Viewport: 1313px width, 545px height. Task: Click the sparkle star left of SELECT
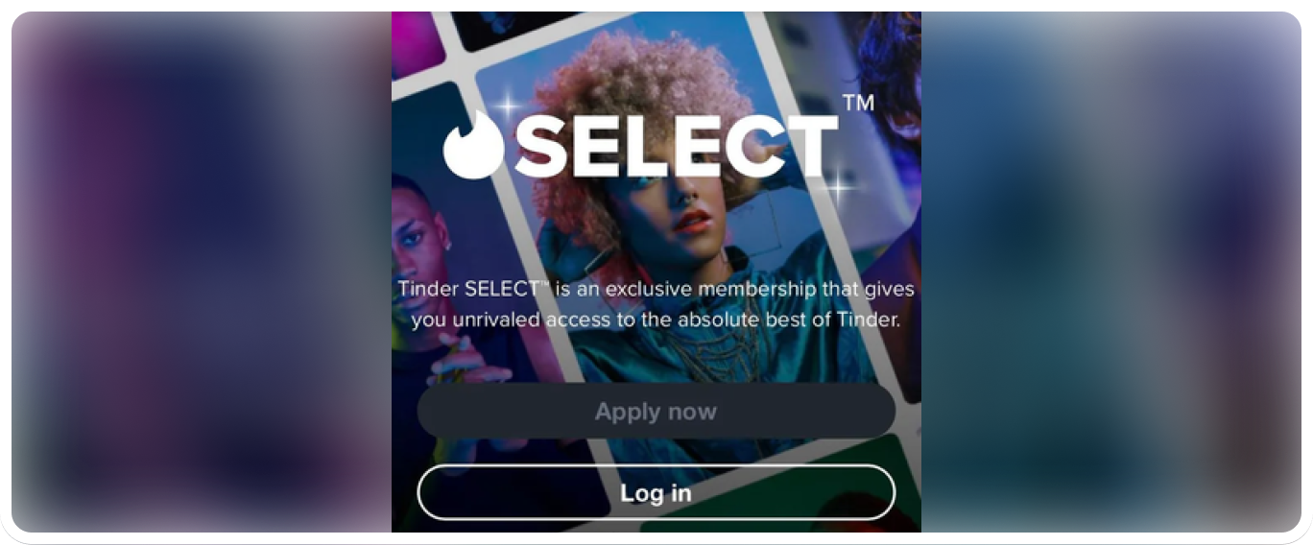(x=510, y=107)
